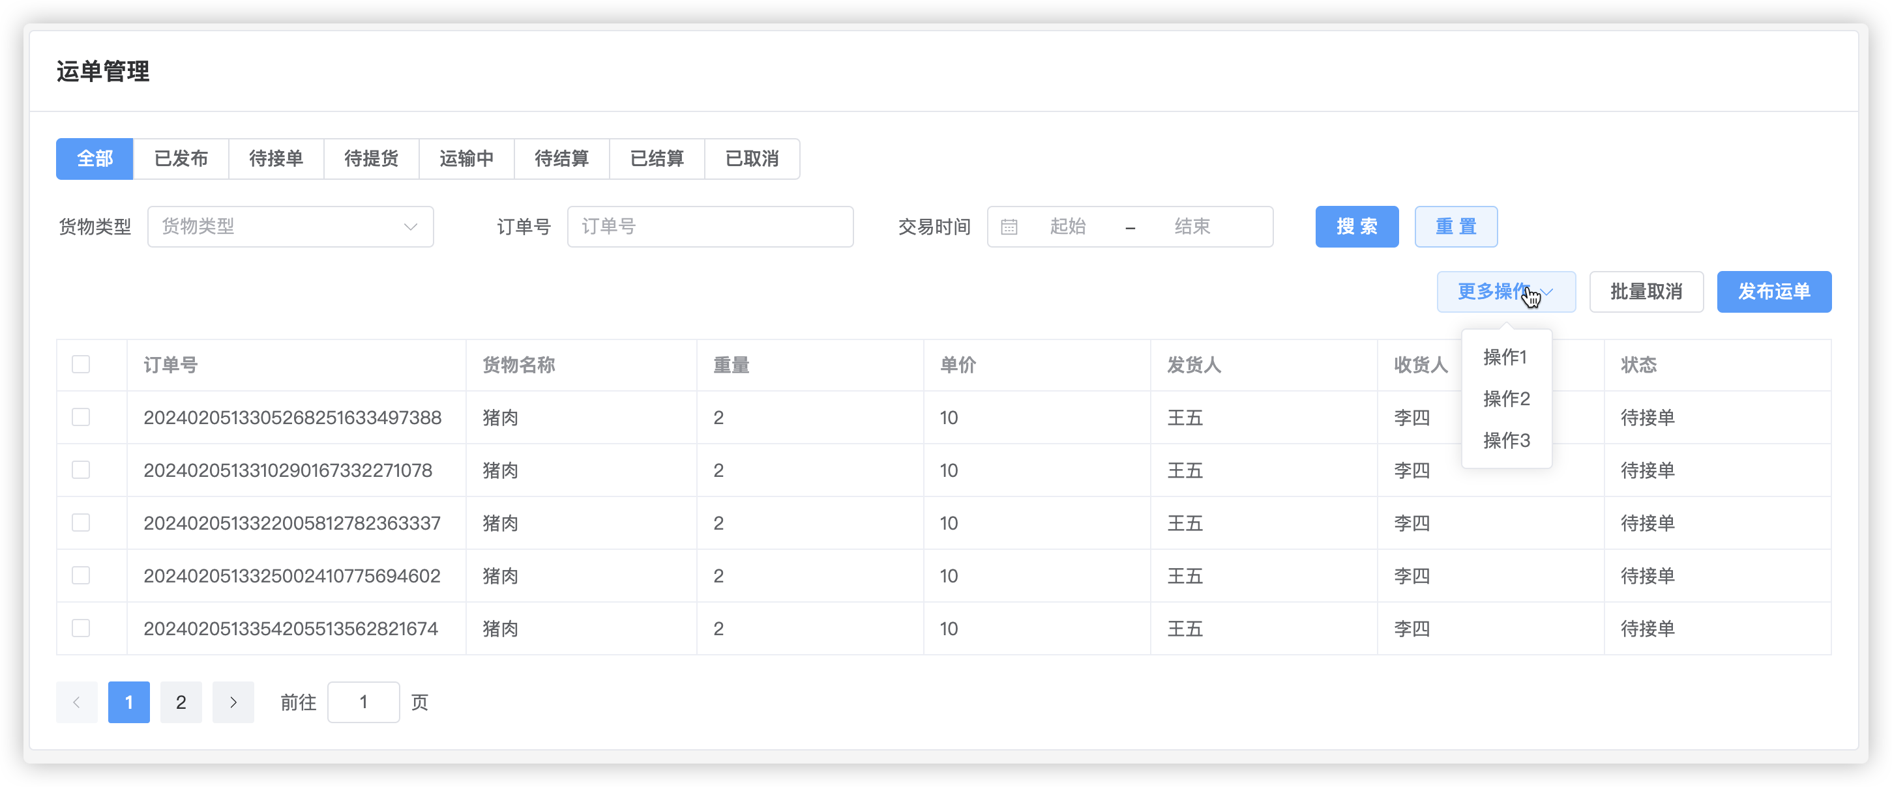The width and height of the screenshot is (1892, 787).
Task: Toggle the select-all checkbox in table header
Action: pos(81,365)
